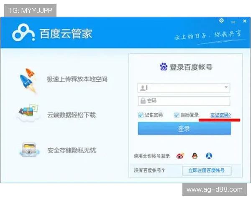
Task: Focus the 密码 password field
Action: tap(184, 101)
